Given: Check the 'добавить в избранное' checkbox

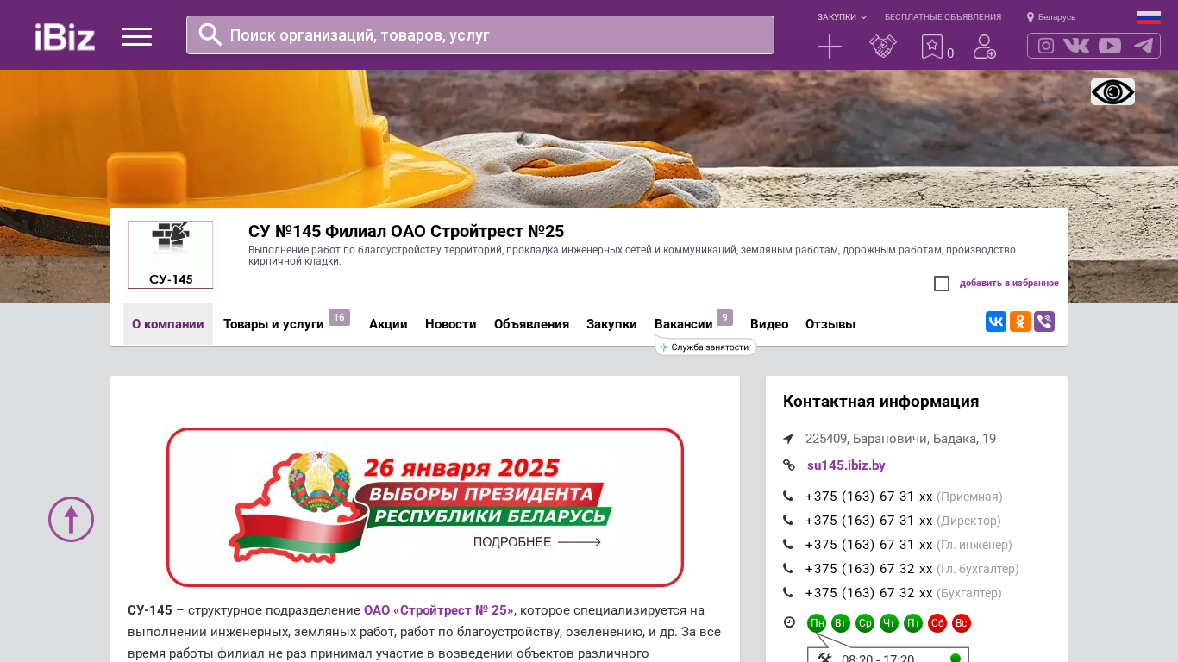Looking at the screenshot, I should 942,284.
